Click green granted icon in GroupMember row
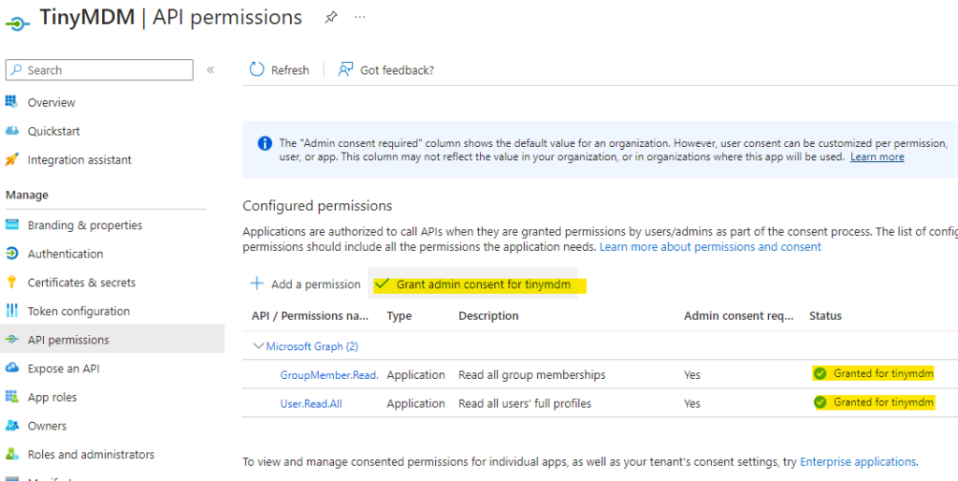958x481 pixels. tap(820, 373)
